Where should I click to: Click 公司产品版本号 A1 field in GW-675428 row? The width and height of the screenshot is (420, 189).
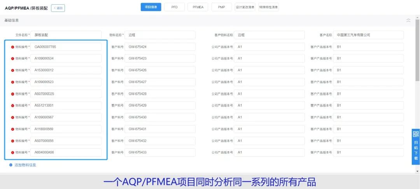tap(269, 94)
